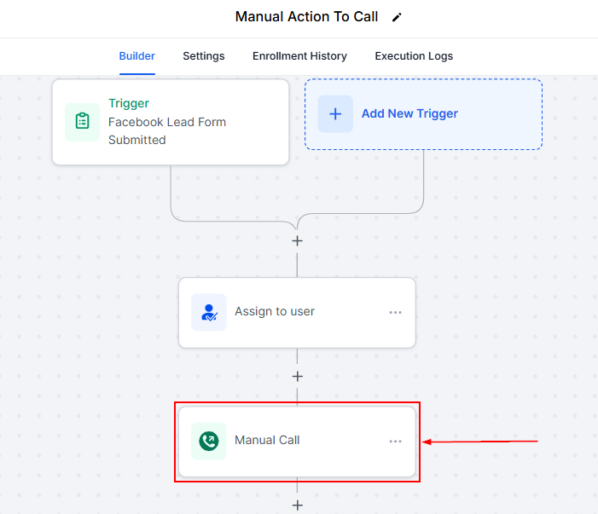Image resolution: width=598 pixels, height=514 pixels.
Task: Select the Manual Call action card
Action: click(296, 441)
